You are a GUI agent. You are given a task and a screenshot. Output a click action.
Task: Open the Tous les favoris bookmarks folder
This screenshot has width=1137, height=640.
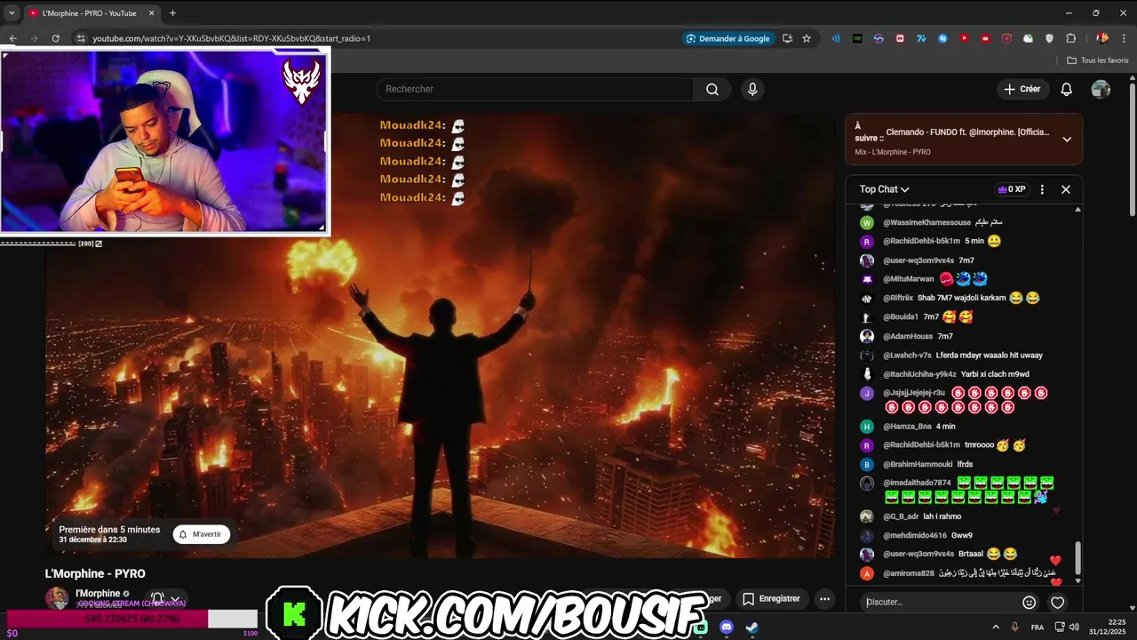point(1097,60)
